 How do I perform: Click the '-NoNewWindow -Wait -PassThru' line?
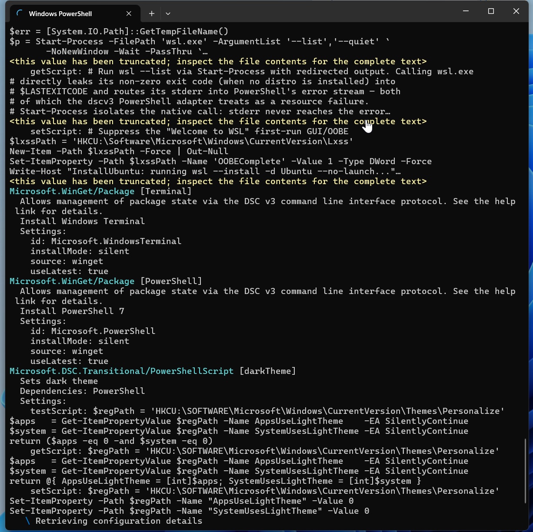coord(127,51)
